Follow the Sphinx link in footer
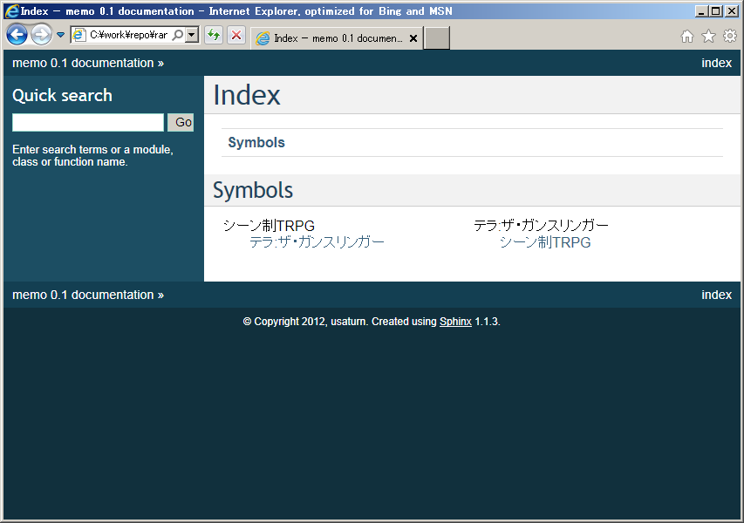This screenshot has width=744, height=523. 455,322
